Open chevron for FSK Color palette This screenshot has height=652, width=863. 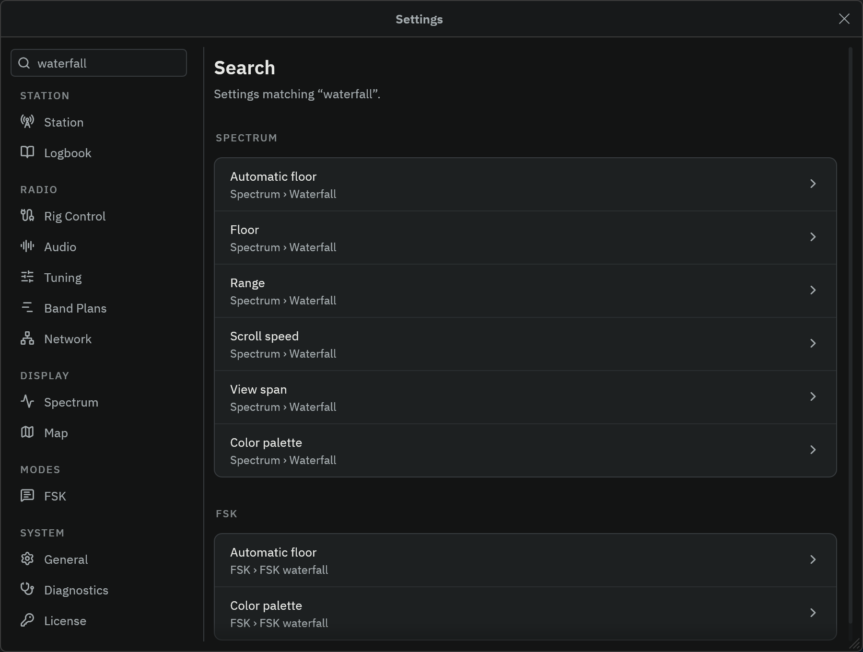813,613
